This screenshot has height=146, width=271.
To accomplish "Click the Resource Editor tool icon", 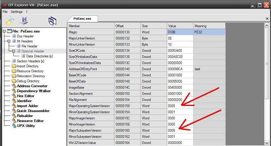I will [x=14, y=121].
